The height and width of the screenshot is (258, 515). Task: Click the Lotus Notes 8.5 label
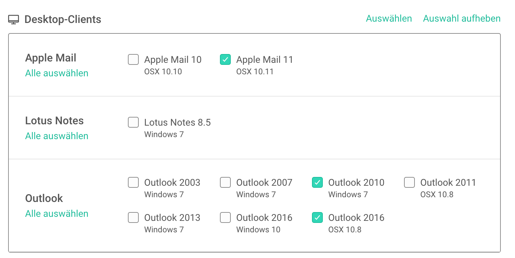[178, 123]
